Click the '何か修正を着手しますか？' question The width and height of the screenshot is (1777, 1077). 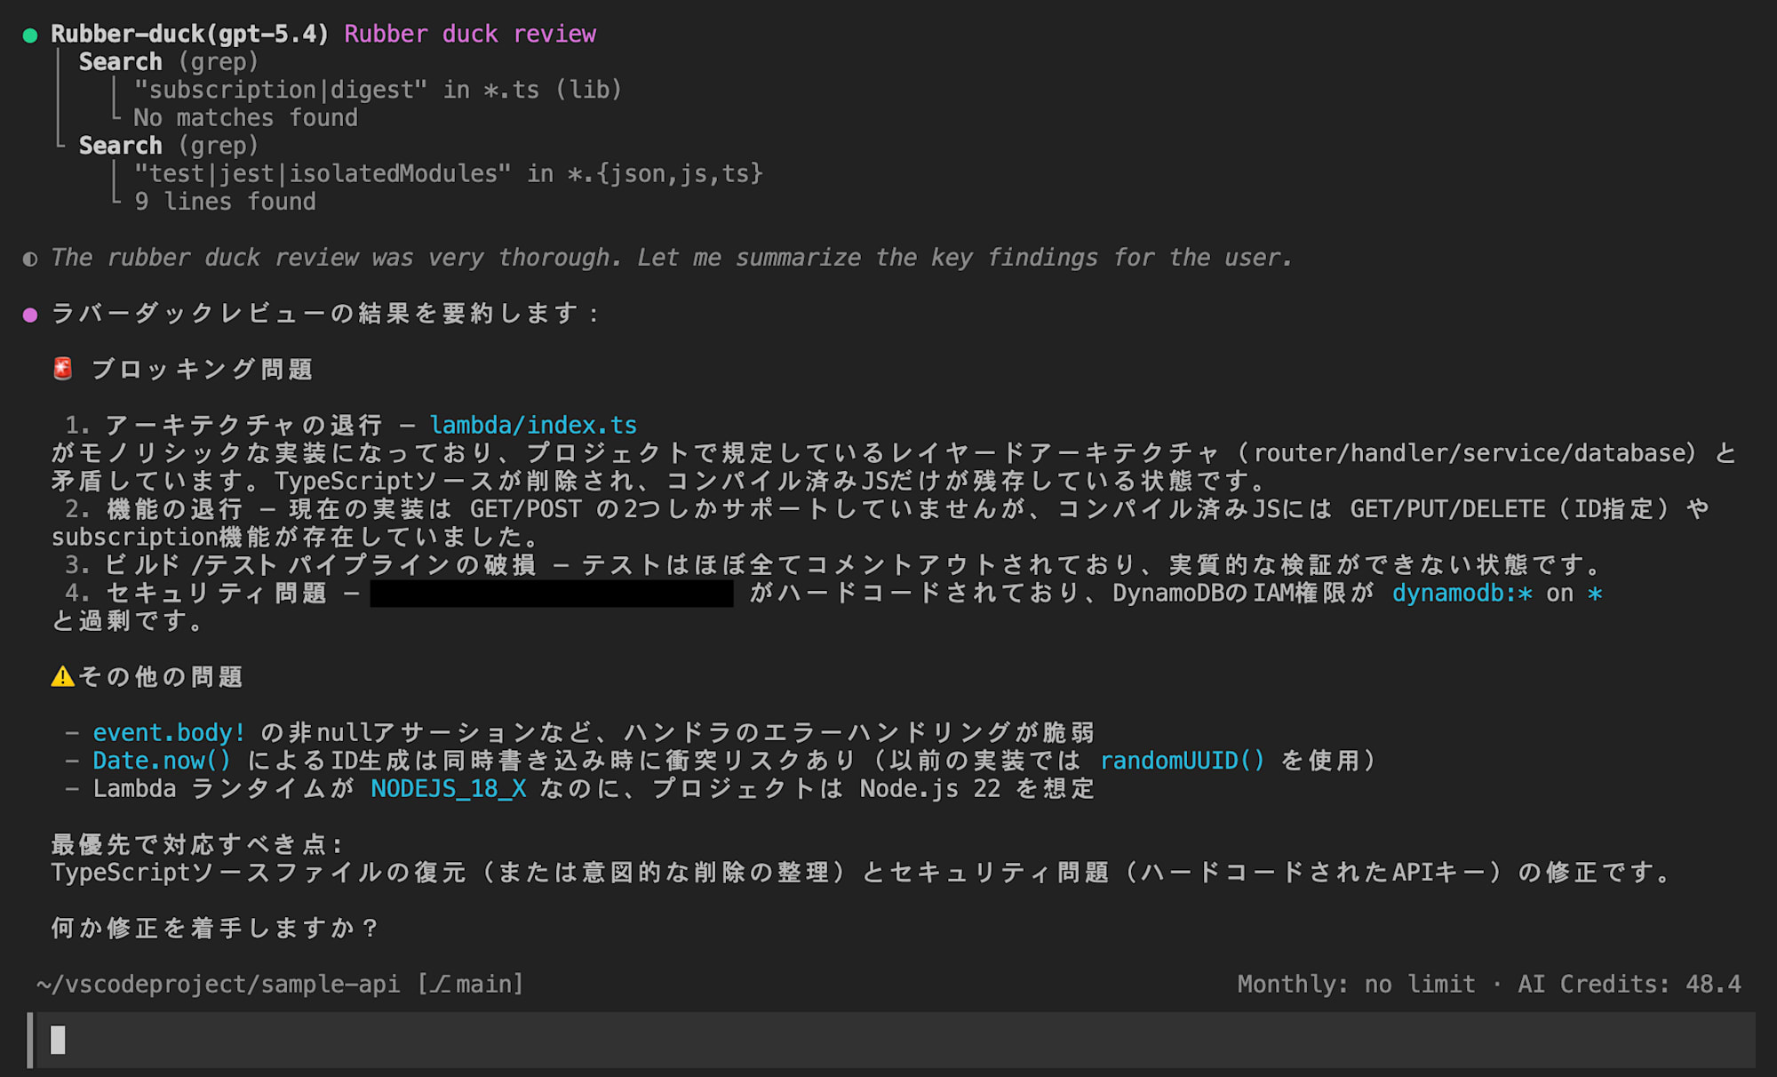[216, 929]
